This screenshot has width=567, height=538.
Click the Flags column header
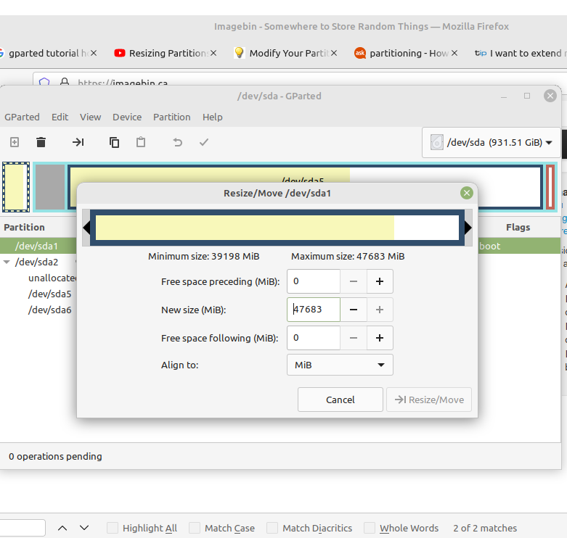point(518,227)
